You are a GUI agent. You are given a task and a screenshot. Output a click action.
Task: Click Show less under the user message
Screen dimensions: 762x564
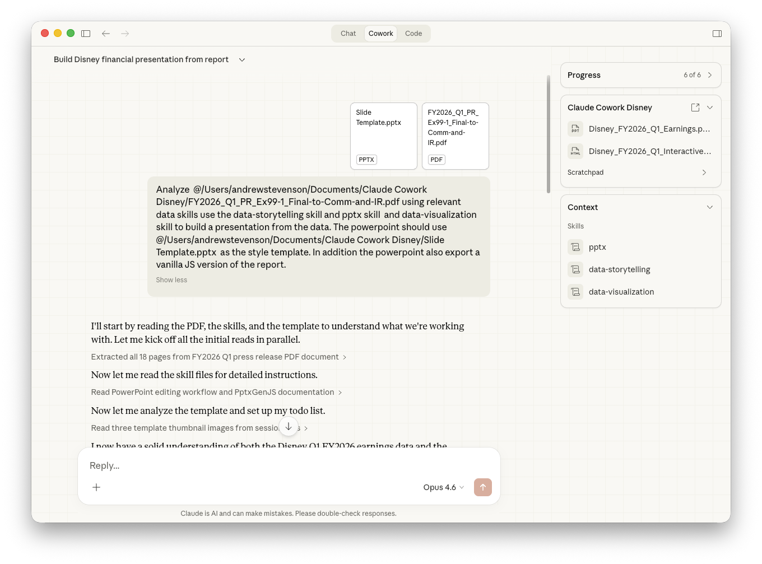click(171, 280)
